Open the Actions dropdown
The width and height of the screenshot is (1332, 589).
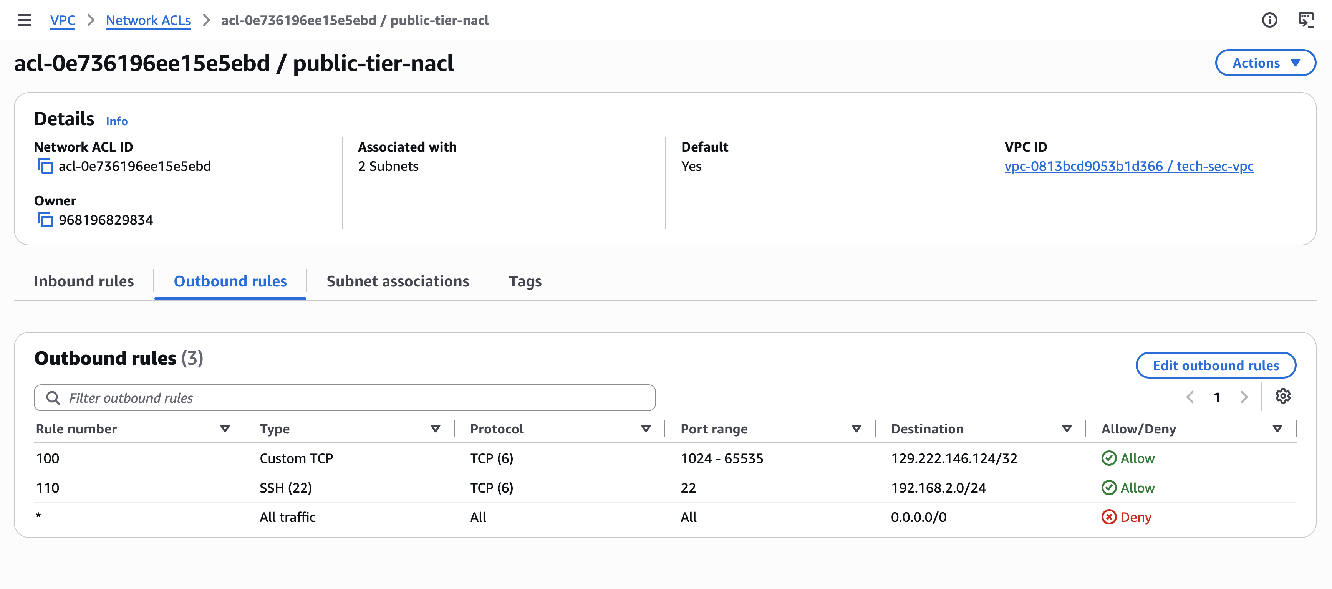(x=1265, y=63)
